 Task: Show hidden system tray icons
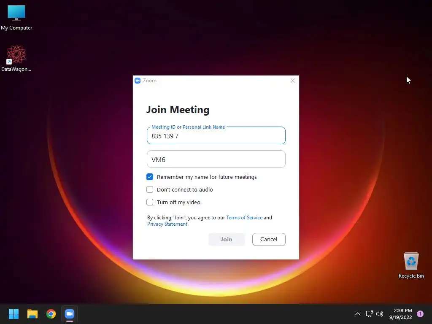pyautogui.click(x=358, y=314)
